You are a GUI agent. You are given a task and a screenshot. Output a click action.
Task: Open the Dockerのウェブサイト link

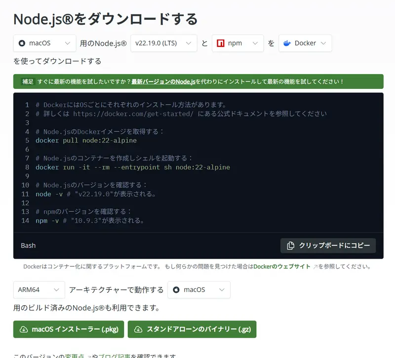tap(282, 267)
